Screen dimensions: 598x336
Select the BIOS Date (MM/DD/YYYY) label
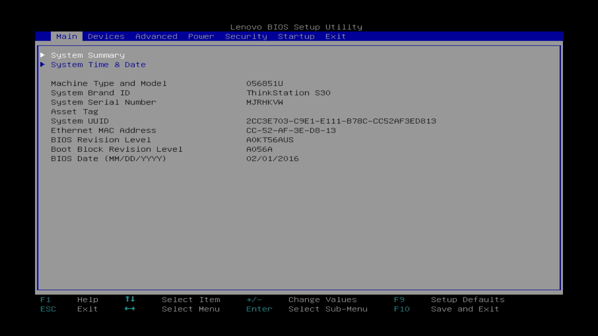109,159
